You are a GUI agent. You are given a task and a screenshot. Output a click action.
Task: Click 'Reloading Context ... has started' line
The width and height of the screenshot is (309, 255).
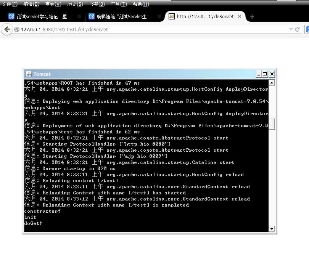[105, 193]
